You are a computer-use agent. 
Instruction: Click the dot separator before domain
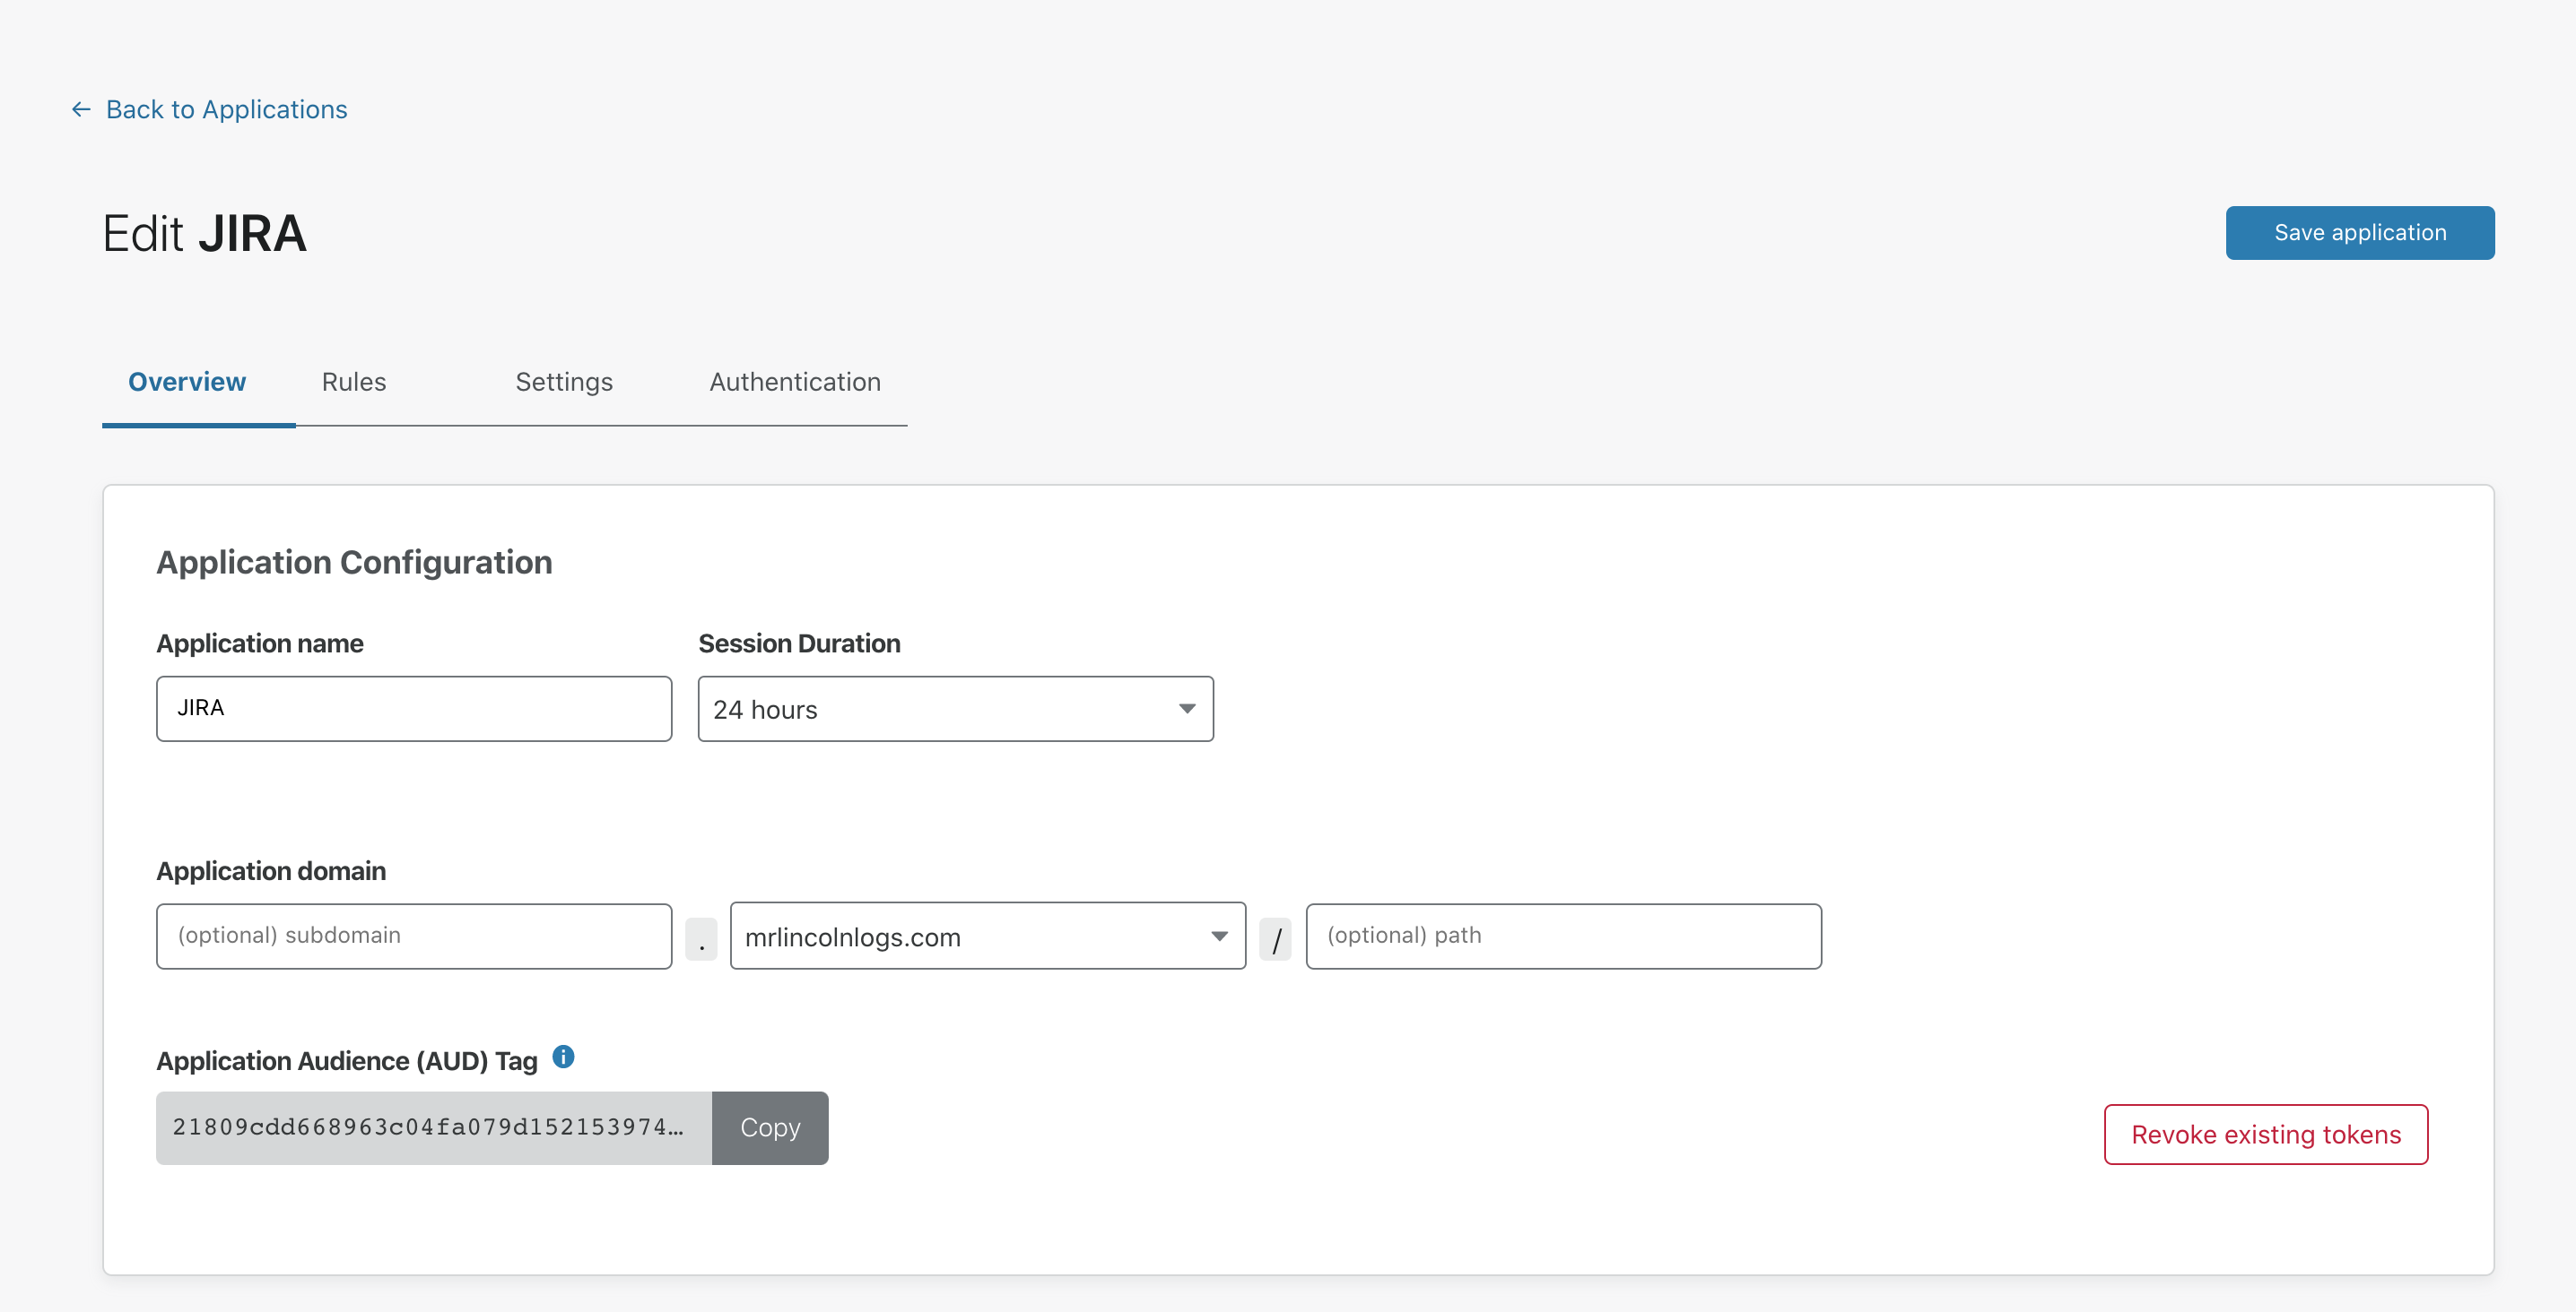click(701, 939)
